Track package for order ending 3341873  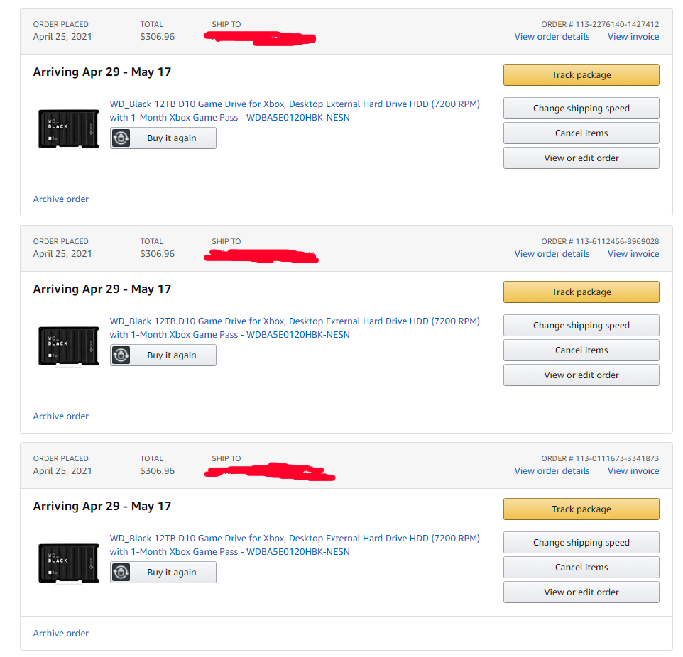[x=581, y=509]
